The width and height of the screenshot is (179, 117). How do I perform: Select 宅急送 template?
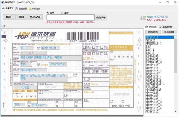pyautogui.click(x=160, y=40)
